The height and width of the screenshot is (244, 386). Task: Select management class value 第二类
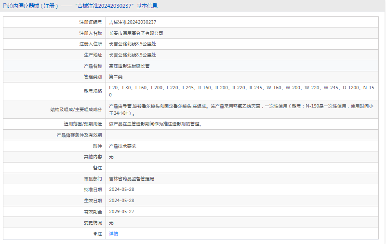[x=116, y=77]
